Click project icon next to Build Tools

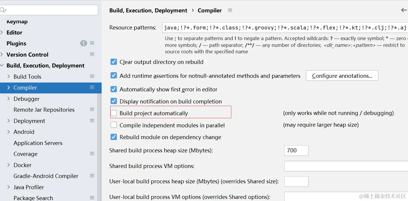pos(92,77)
